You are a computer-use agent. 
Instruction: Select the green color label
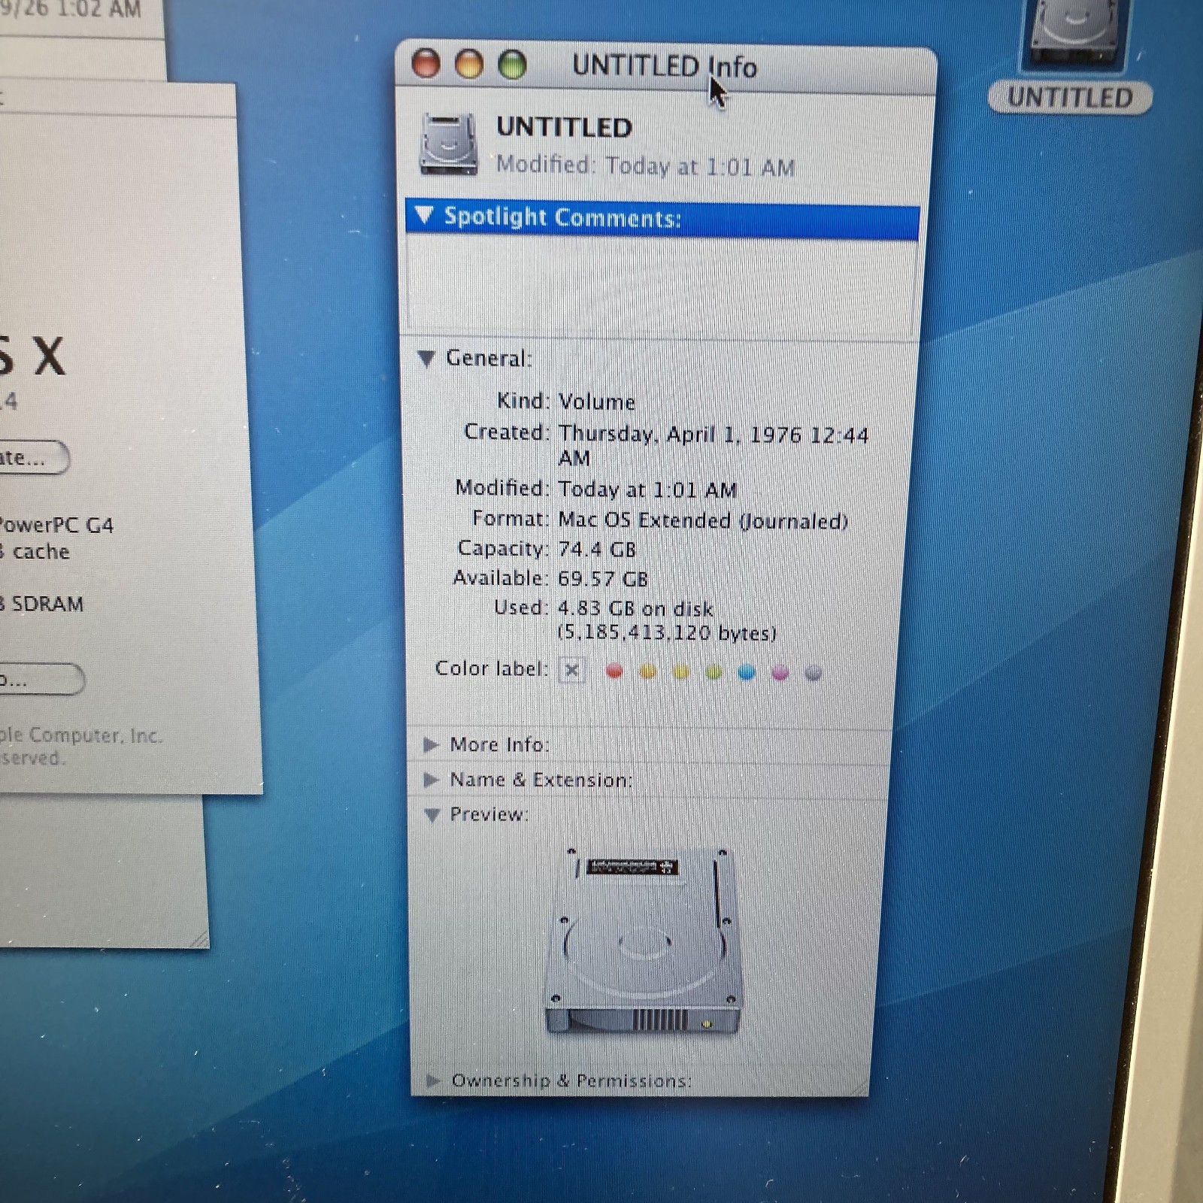[x=714, y=671]
